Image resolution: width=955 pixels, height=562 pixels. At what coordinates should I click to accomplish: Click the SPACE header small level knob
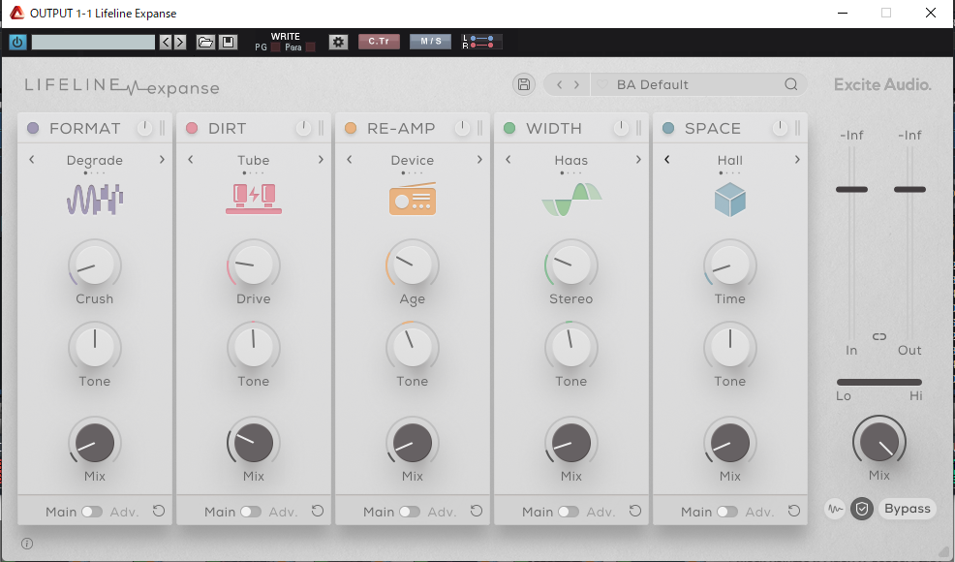click(x=780, y=128)
